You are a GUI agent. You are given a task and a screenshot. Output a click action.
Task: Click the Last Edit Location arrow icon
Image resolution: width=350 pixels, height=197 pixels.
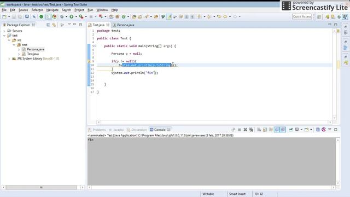tap(219, 16)
